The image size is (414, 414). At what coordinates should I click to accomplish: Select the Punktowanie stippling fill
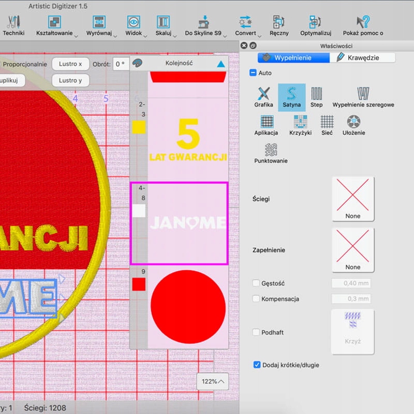(271, 152)
